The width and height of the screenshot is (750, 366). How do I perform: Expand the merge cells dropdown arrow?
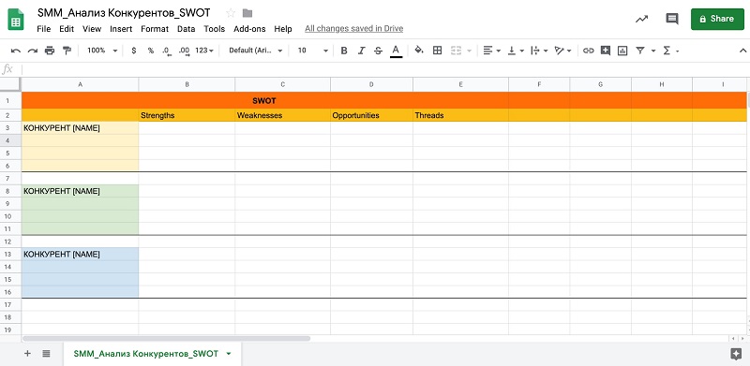pyautogui.click(x=470, y=51)
